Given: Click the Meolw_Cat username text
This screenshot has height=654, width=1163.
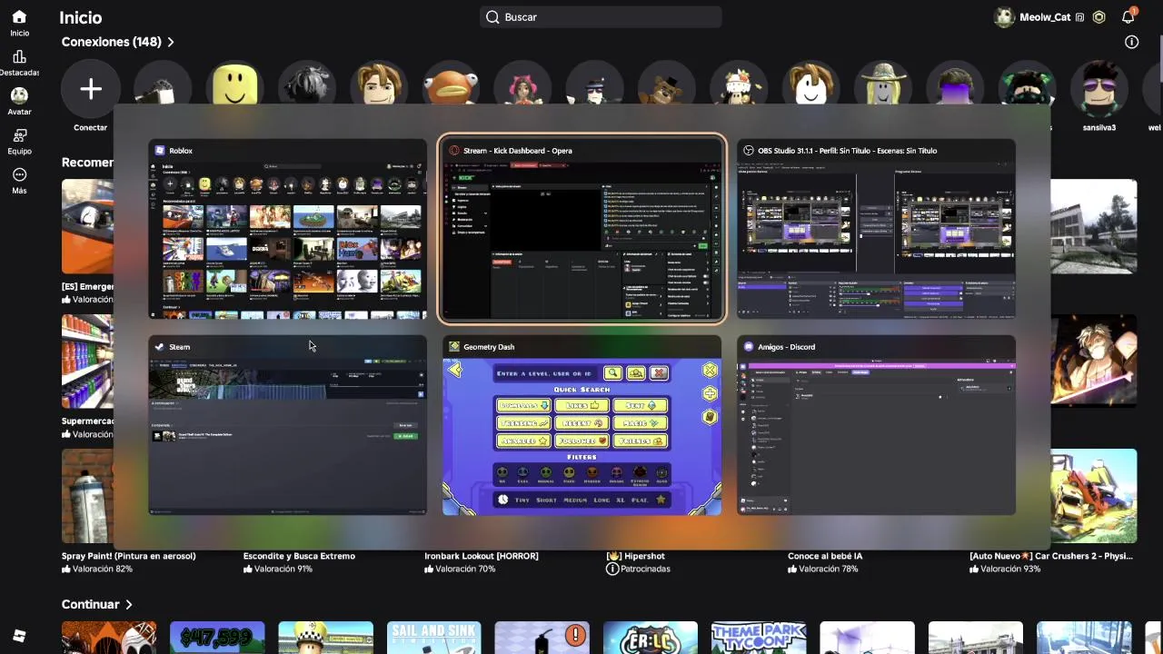Looking at the screenshot, I should pyautogui.click(x=1045, y=17).
